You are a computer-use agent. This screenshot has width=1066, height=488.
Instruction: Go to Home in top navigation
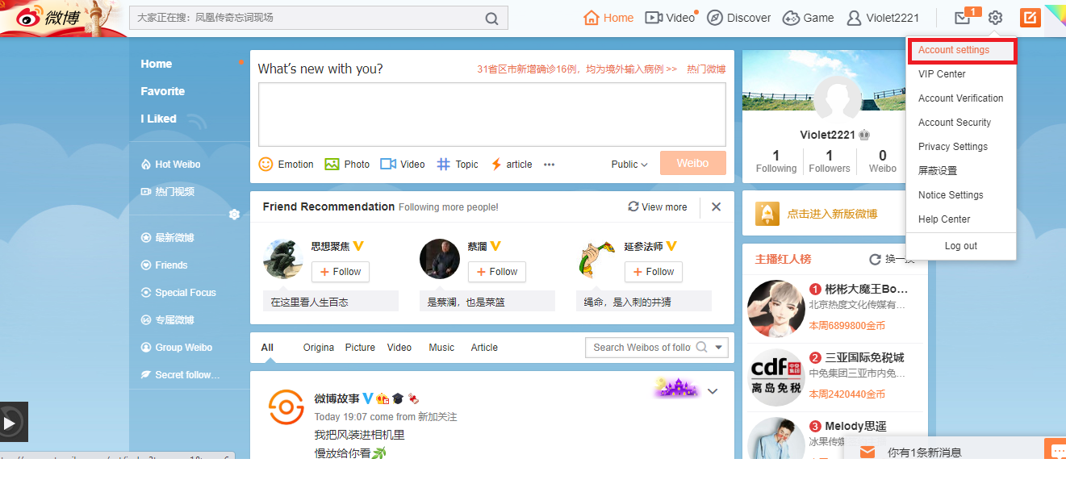608,18
